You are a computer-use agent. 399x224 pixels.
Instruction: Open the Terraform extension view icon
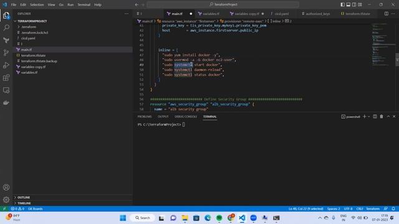click(x=6, y=40)
